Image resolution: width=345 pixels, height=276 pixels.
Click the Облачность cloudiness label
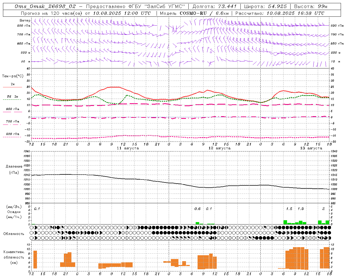(14, 234)
